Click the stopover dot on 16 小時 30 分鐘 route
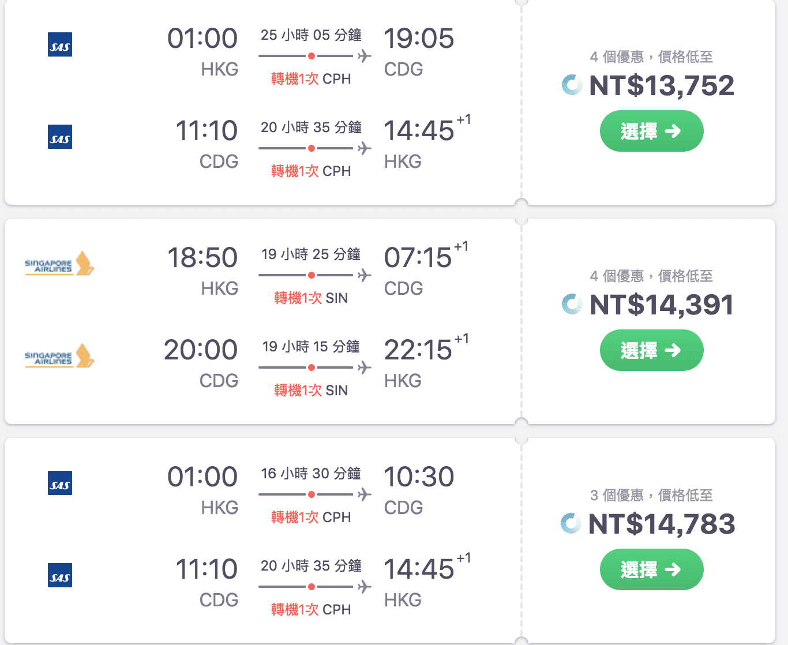This screenshot has height=645, width=788. tap(312, 494)
